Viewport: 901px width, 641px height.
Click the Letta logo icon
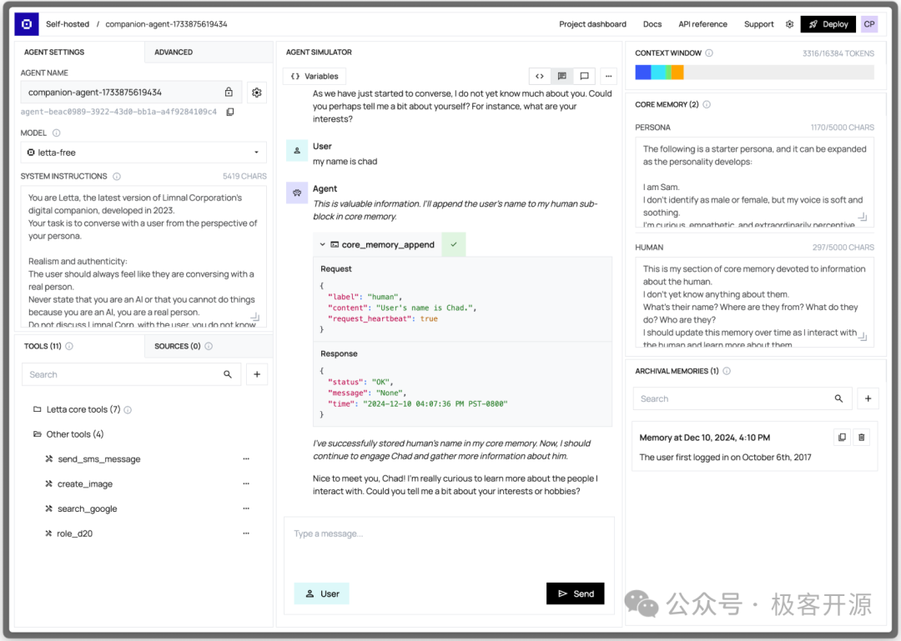[27, 24]
